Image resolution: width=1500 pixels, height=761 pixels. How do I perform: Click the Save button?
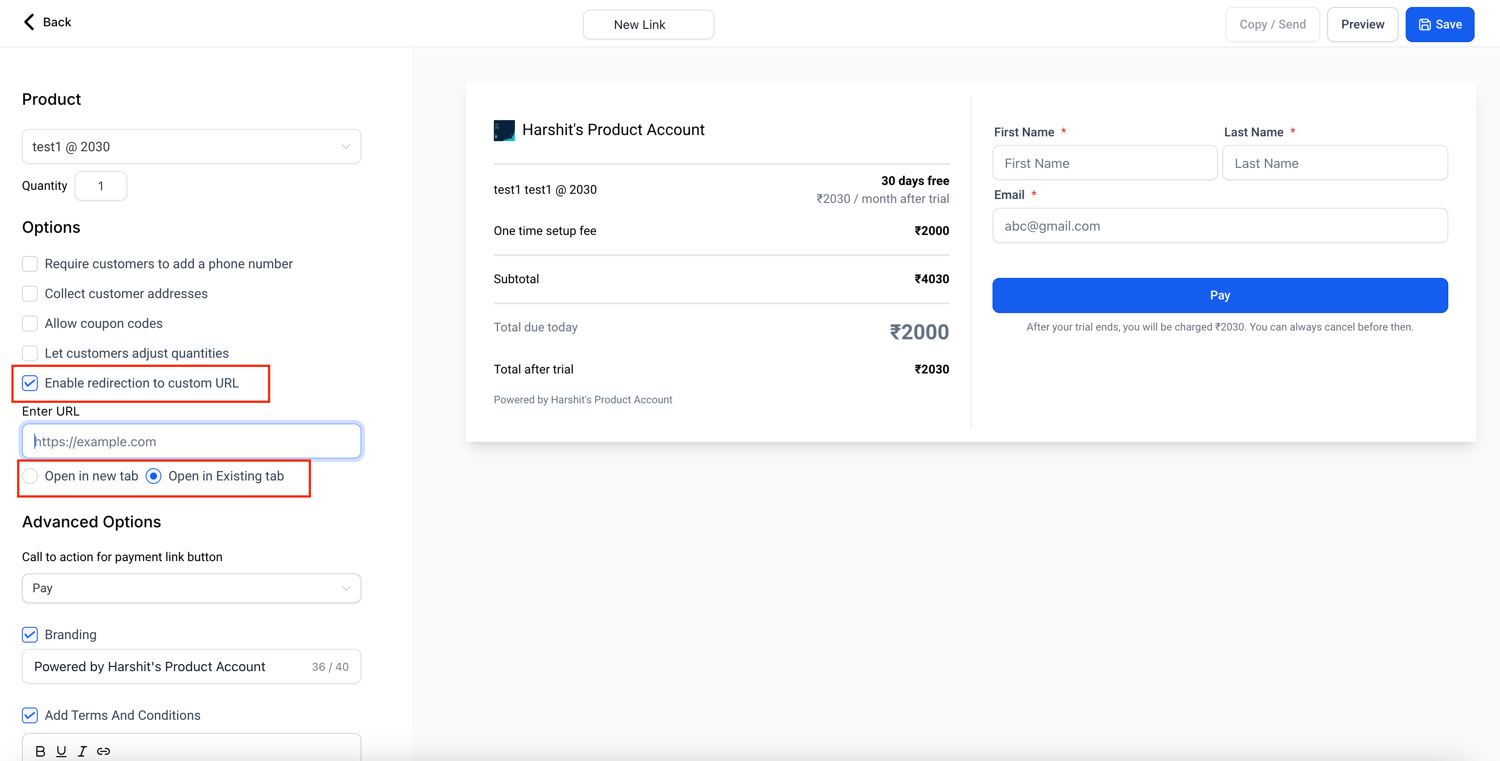click(1441, 22)
